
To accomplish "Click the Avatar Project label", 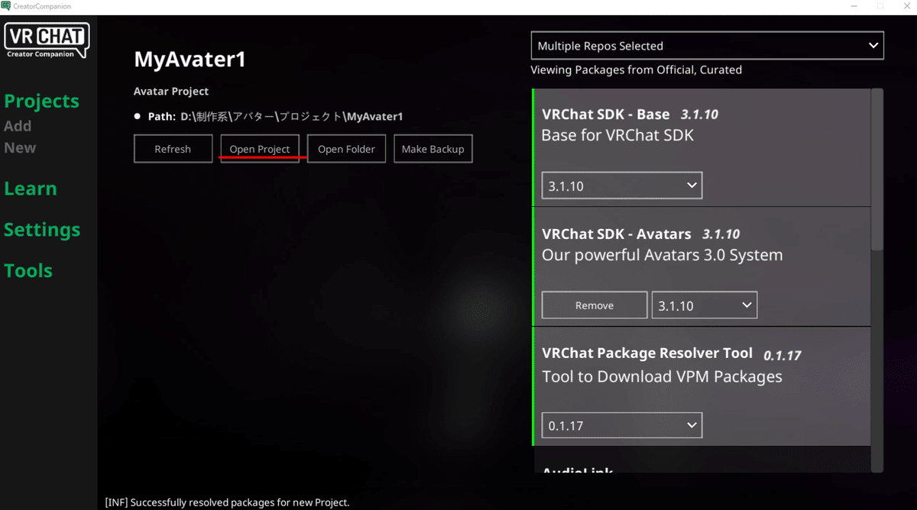I will point(171,91).
